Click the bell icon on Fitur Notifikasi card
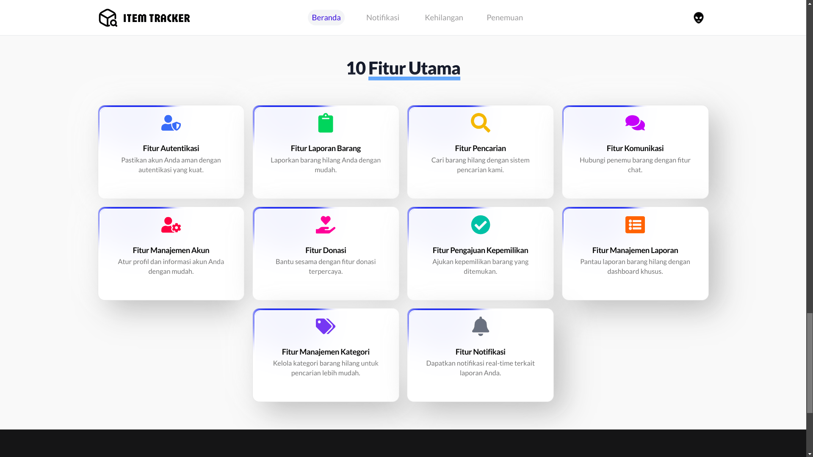This screenshot has height=457, width=813. [480, 326]
